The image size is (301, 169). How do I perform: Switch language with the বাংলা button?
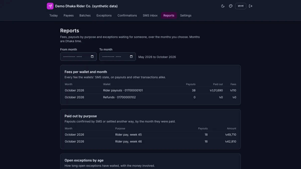click(x=241, y=6)
